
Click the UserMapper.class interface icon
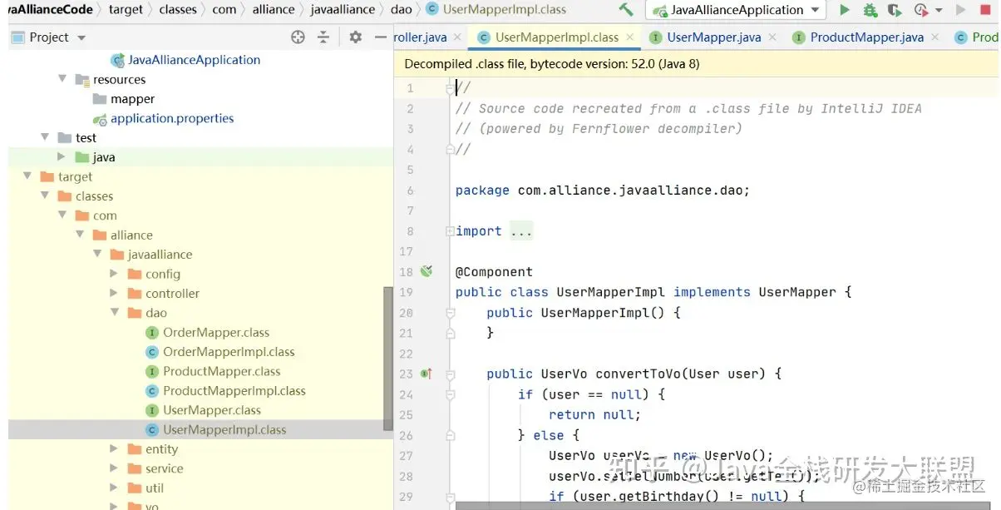(152, 410)
